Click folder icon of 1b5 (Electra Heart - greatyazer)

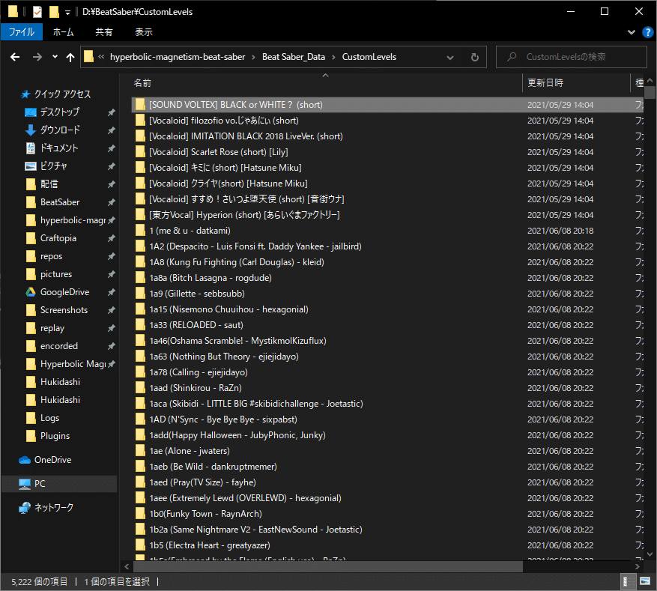140,545
